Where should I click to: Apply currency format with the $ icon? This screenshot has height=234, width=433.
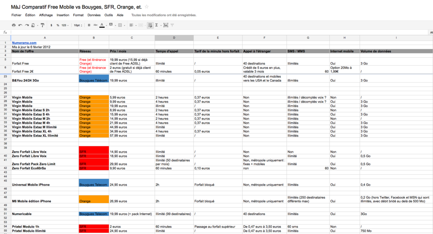point(51,25)
